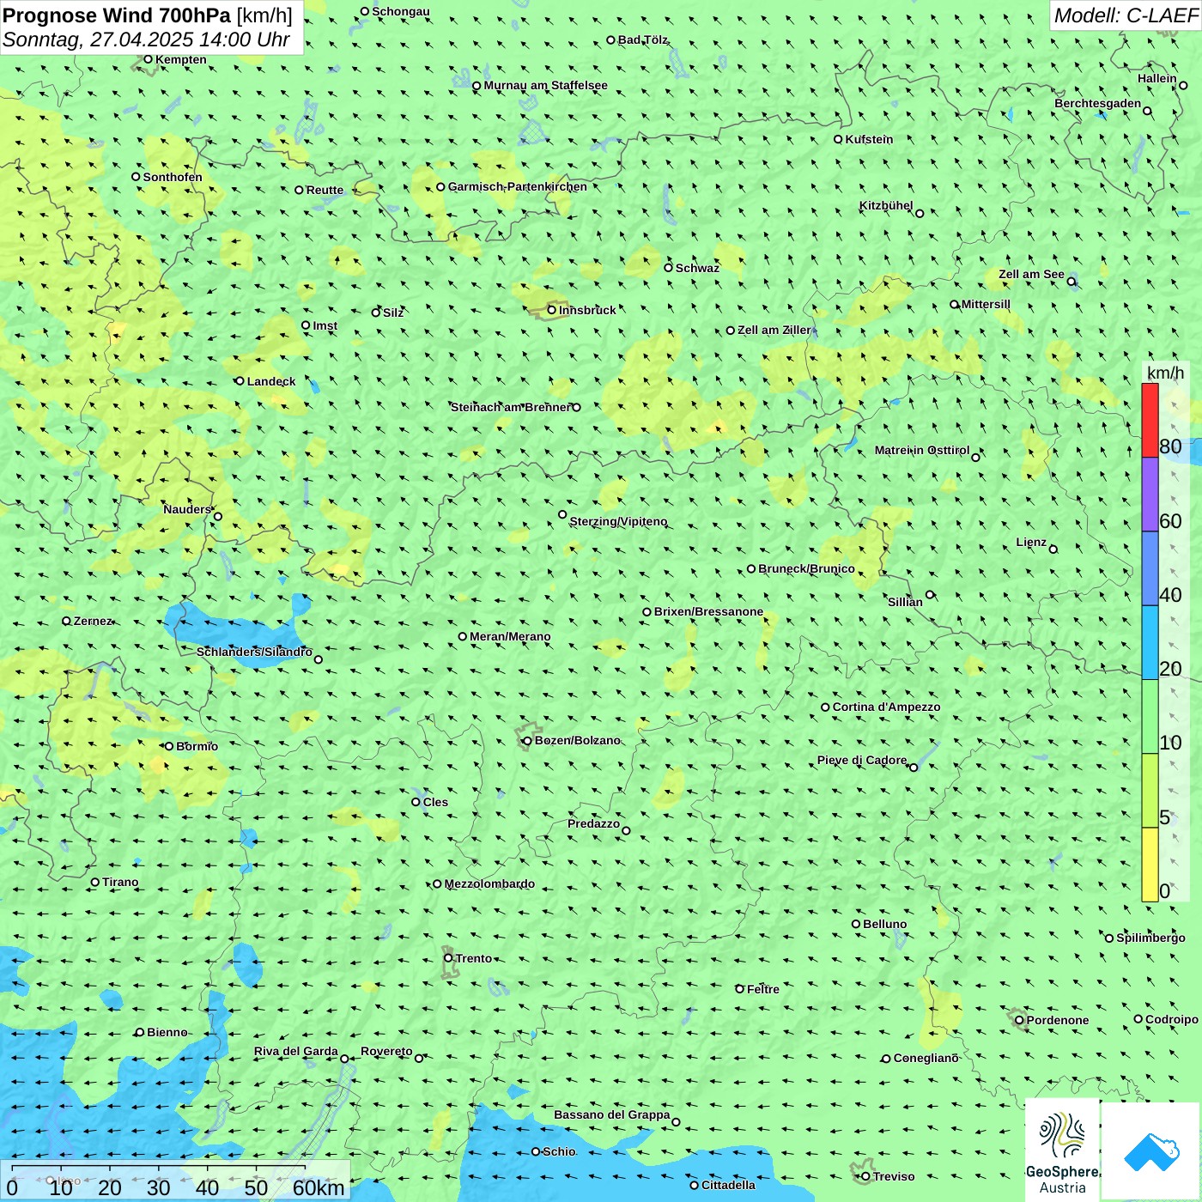Screen dimensions: 1202x1202
Task: Click the Innsbruck city marker
Action: [552, 310]
